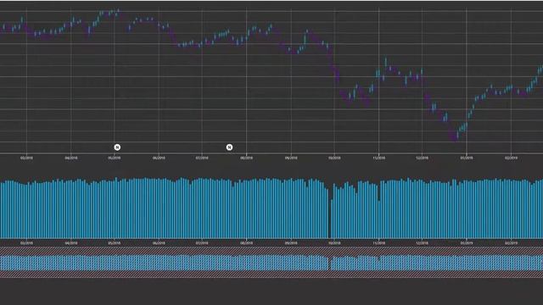Open the N news marker near 05/2018
This screenshot has height=305, width=543.
[x=117, y=147]
